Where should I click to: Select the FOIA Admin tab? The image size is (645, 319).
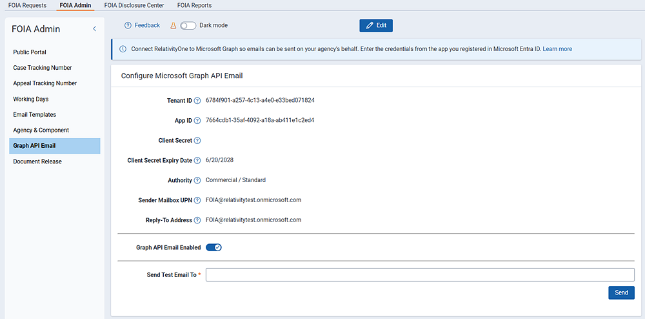75,5
